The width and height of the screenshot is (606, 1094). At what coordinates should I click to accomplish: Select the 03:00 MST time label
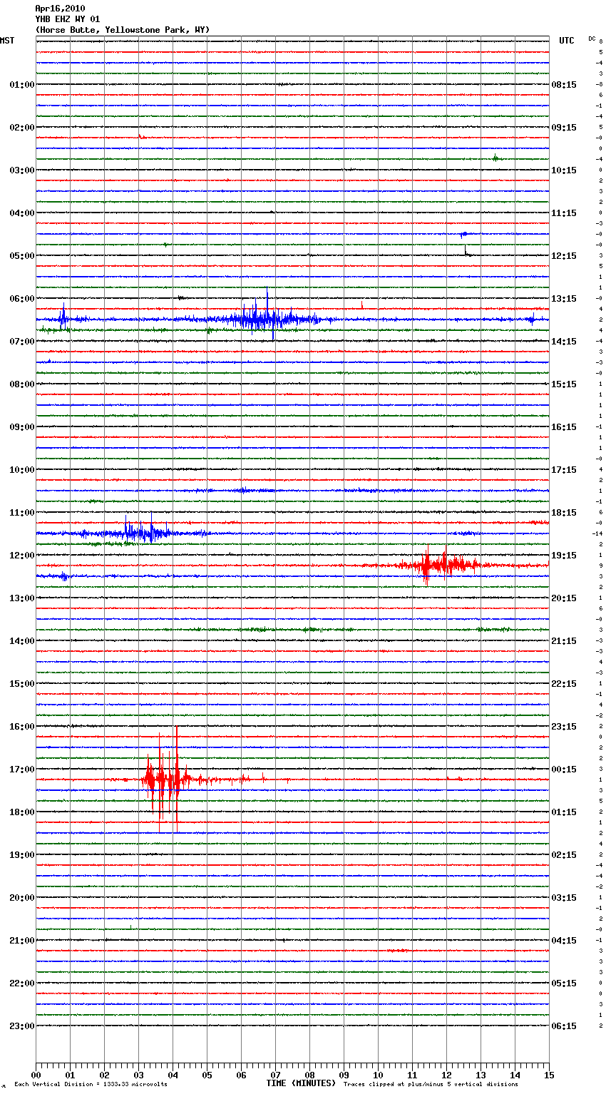(22, 170)
